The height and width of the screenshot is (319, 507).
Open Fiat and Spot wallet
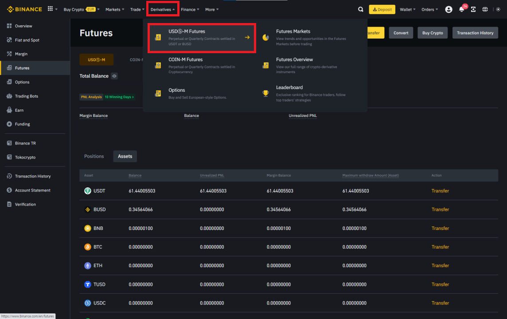click(x=35, y=40)
